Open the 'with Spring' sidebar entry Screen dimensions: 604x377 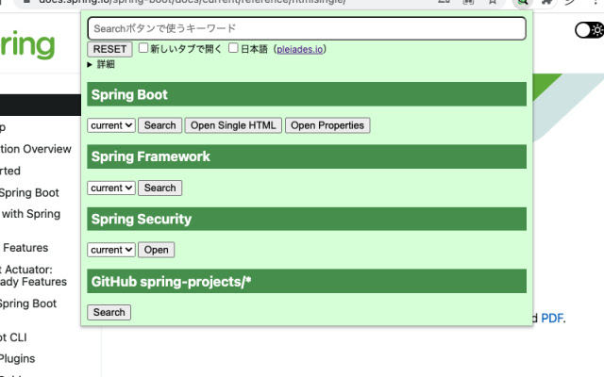(x=31, y=214)
